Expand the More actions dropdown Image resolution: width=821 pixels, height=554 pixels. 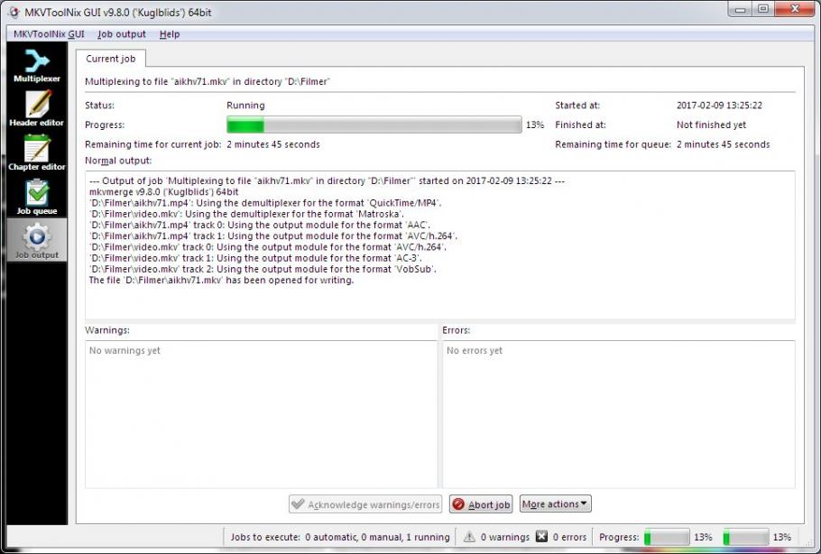[x=556, y=503]
